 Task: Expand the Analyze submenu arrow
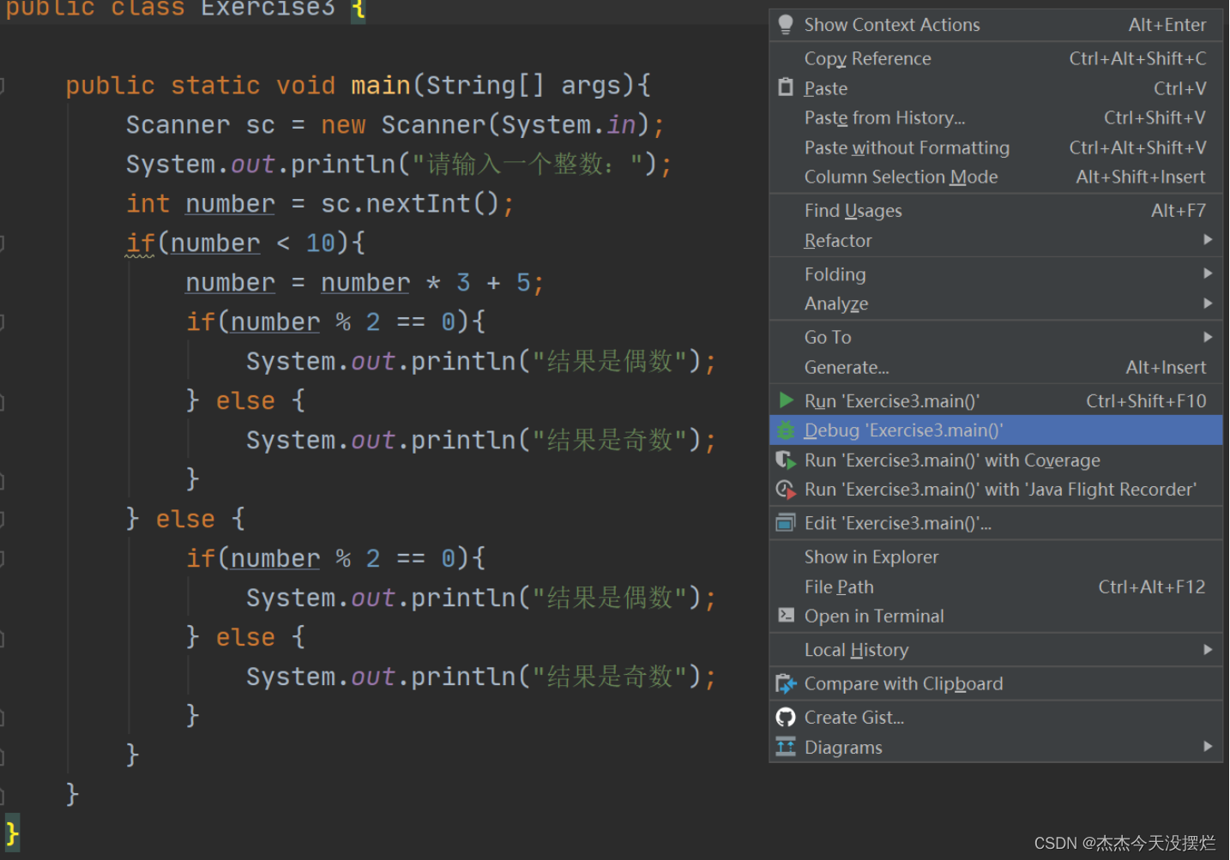click(x=1208, y=304)
